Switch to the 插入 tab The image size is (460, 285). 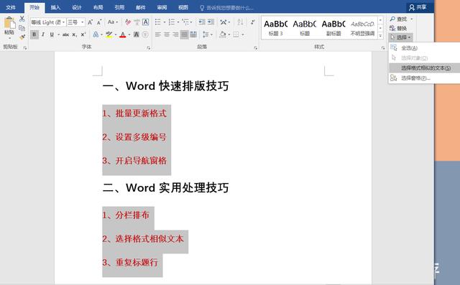(55, 8)
